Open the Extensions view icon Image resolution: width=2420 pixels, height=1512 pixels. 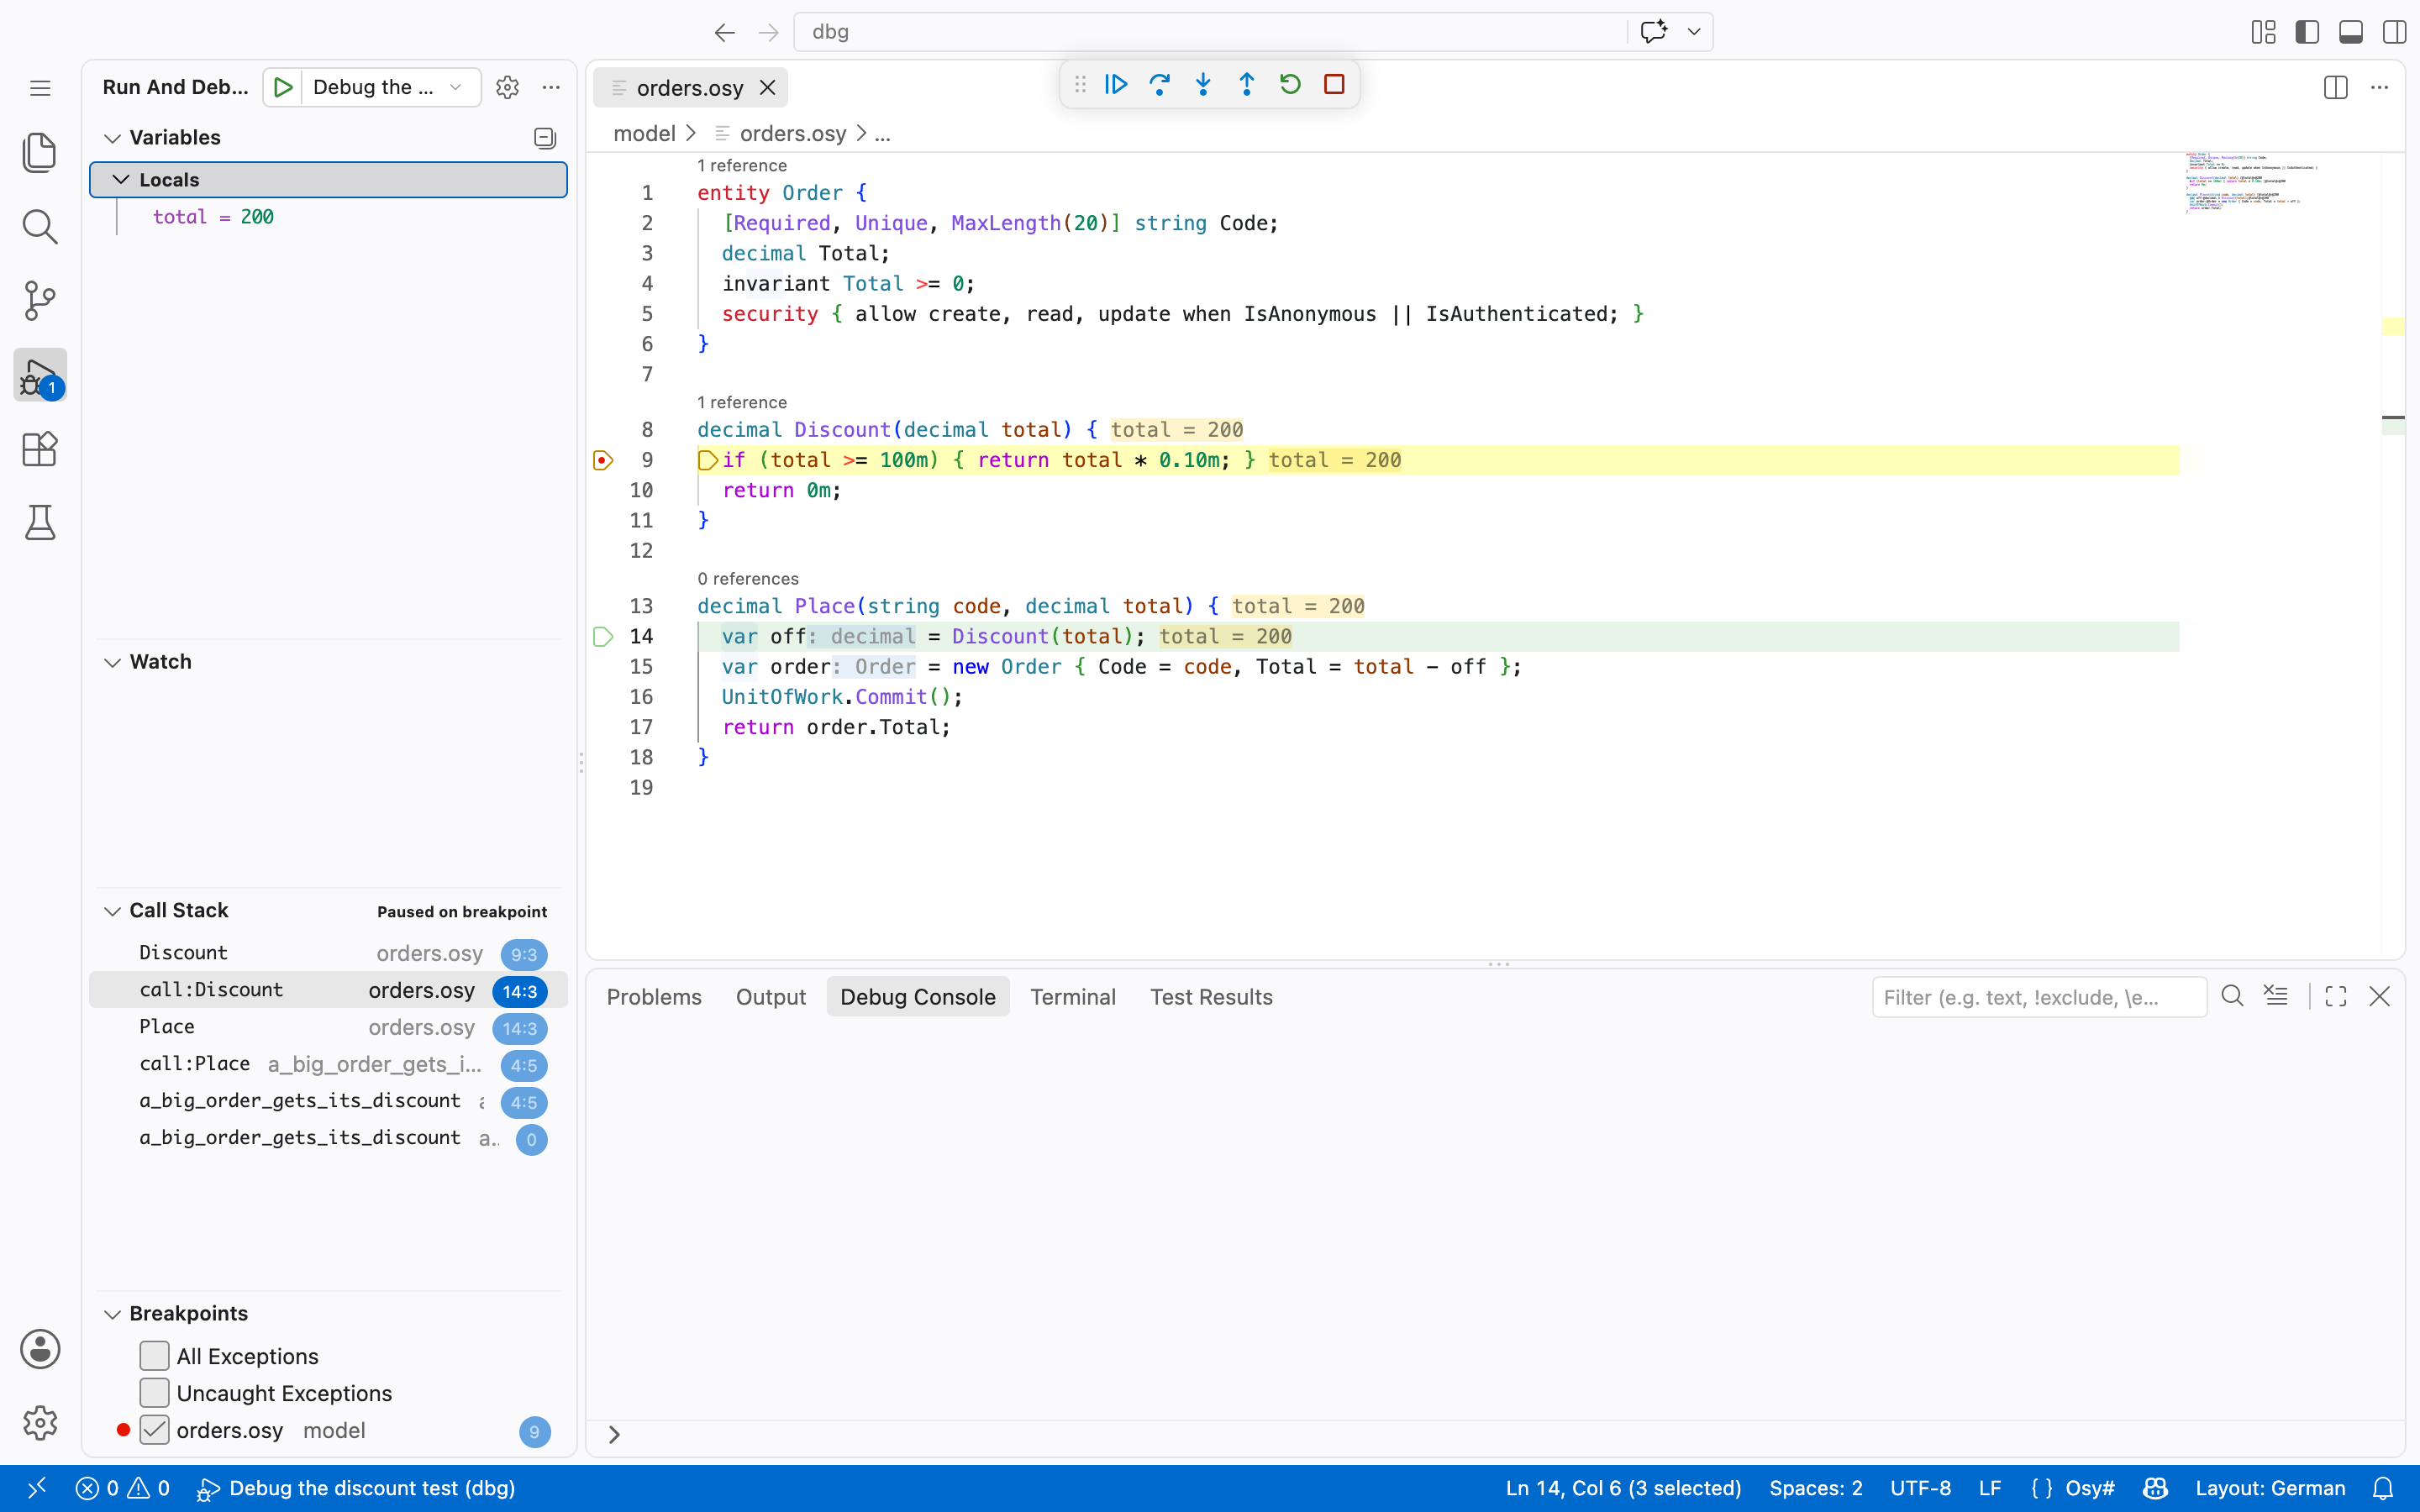(x=40, y=449)
